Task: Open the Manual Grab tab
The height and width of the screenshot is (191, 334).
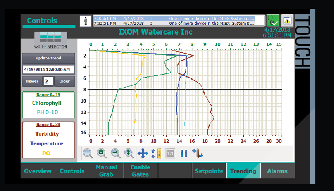Action: pos(106,171)
